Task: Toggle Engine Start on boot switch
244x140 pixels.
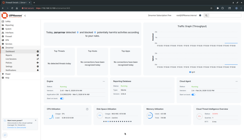Action: pos(62,99)
